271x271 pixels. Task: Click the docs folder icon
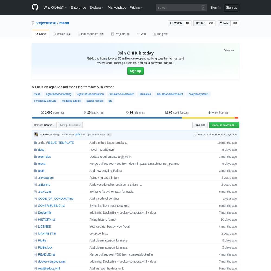tap(36, 150)
